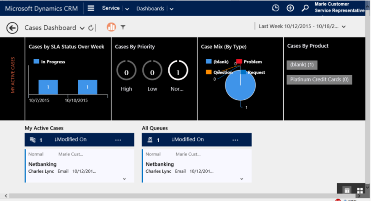The image size is (371, 201).
Task: Click the Microsoft Dynamics CRM title
Action: [42, 9]
